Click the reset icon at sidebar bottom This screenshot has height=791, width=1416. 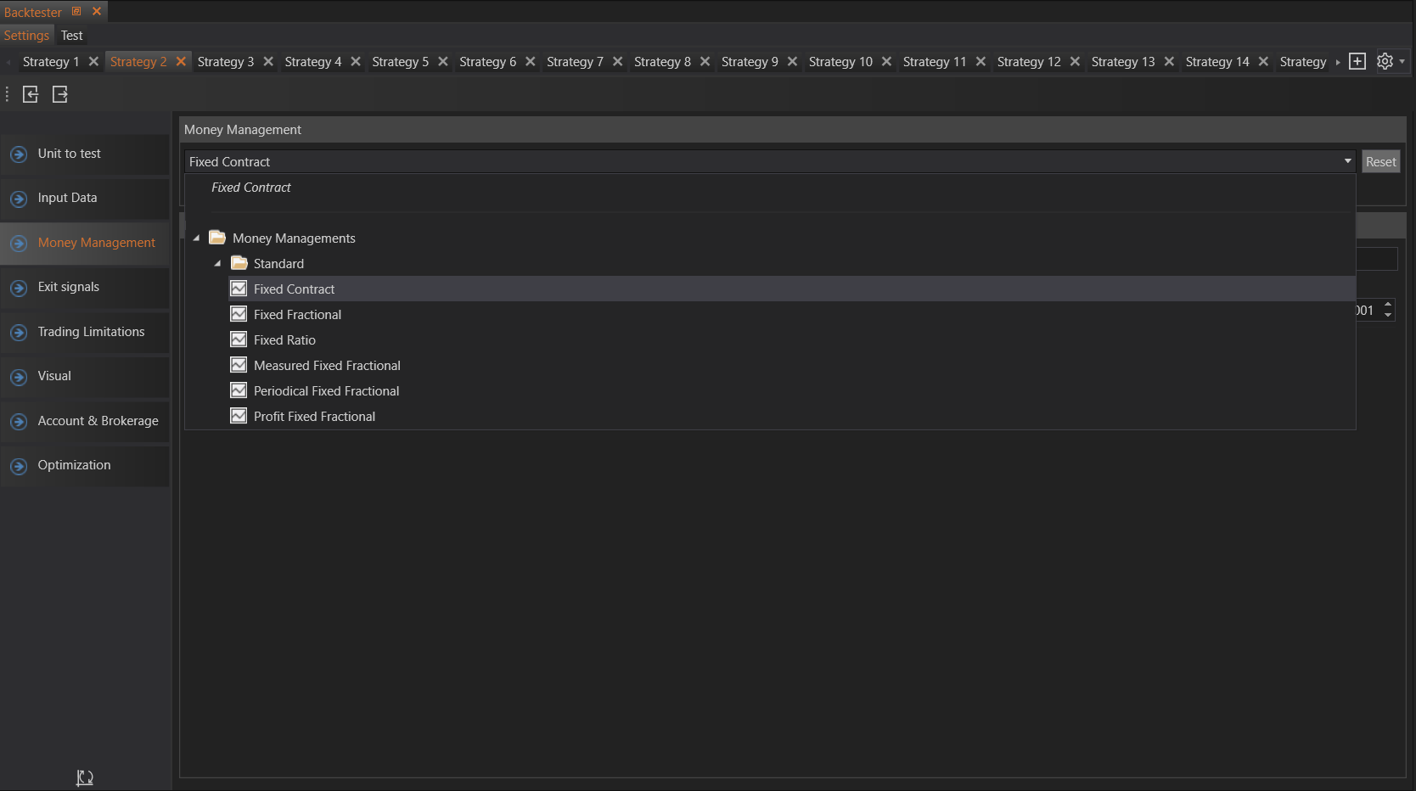[85, 777]
